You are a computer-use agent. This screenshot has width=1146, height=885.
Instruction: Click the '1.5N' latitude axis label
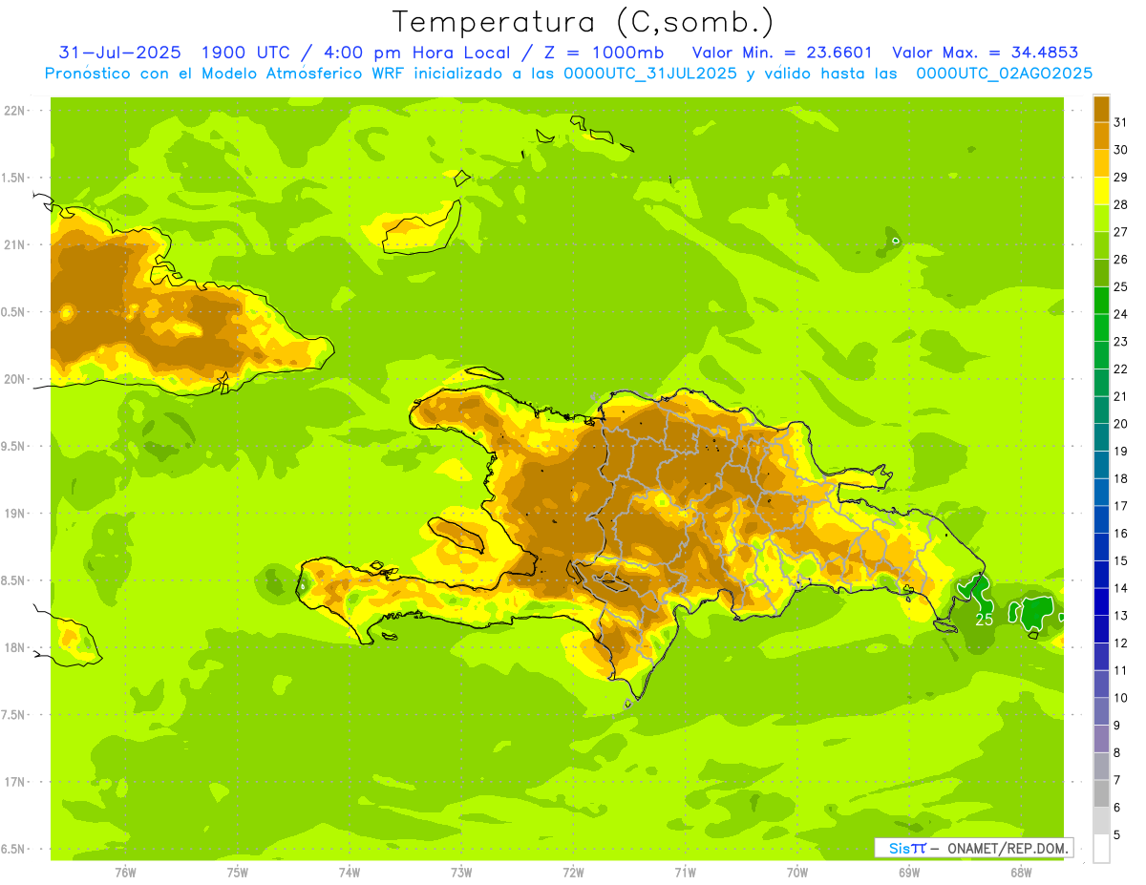pos(13,178)
